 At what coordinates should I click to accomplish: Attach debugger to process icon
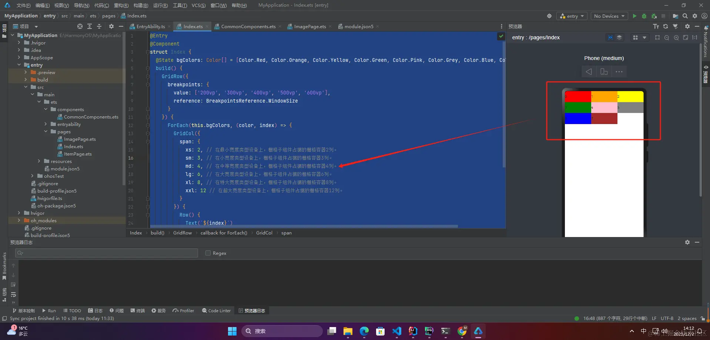coord(654,16)
